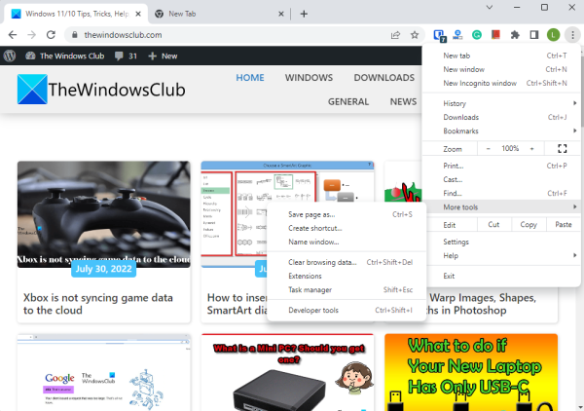Switch to the New Tab tab
The height and width of the screenshot is (411, 584).
tap(218, 14)
